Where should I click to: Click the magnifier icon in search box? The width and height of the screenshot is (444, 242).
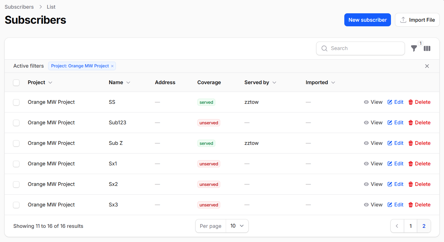click(324, 49)
